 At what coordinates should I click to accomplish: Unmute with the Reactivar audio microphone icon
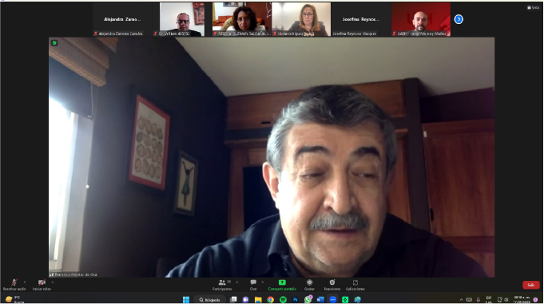(x=14, y=282)
